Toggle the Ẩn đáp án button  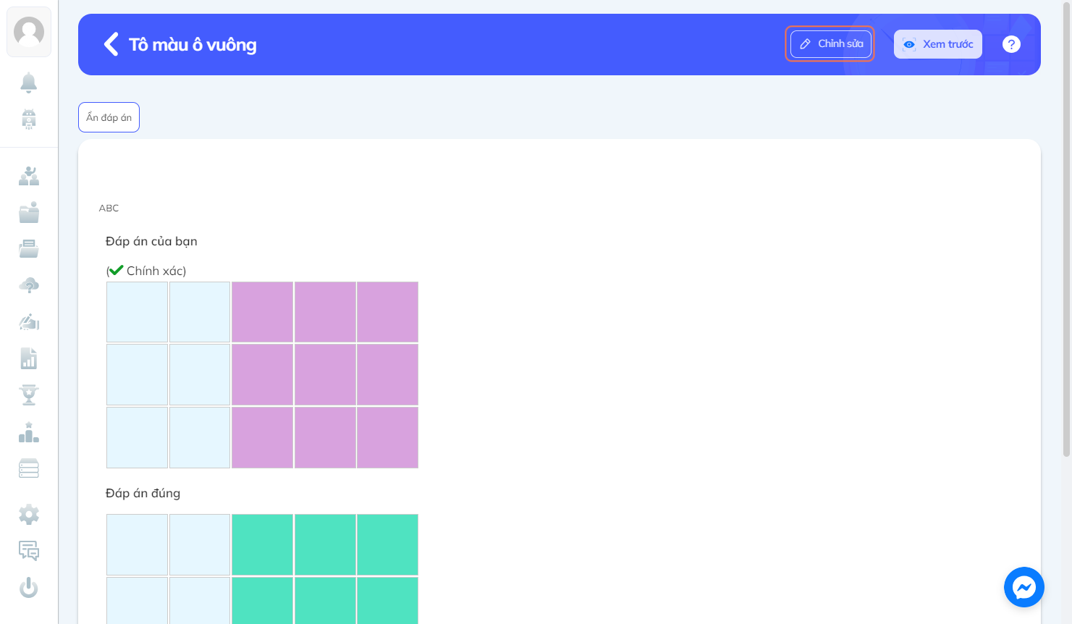[x=109, y=117]
